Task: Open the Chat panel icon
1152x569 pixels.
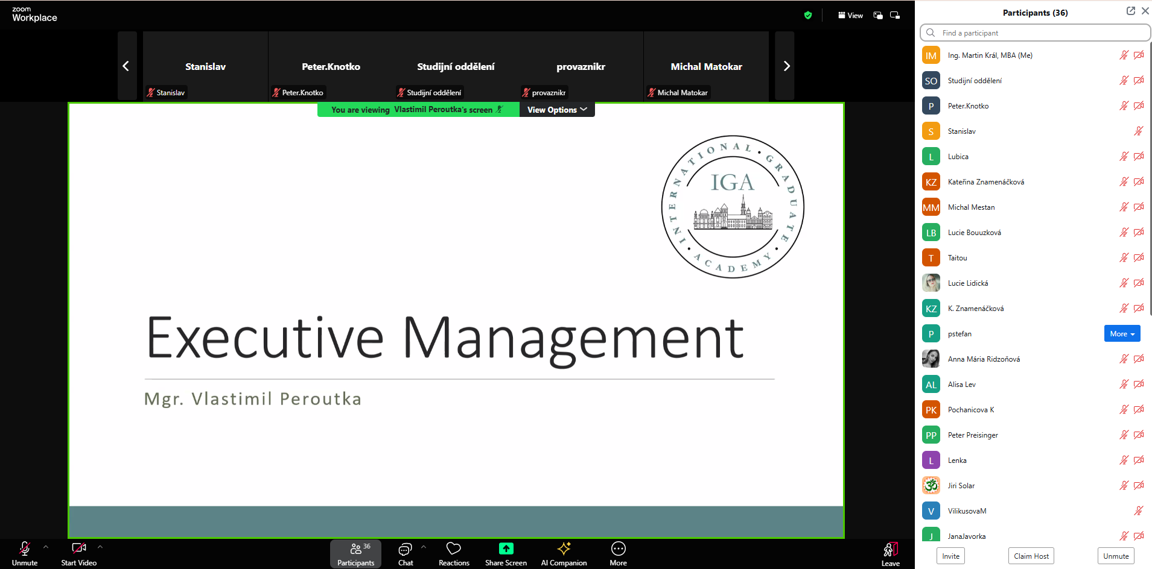Action: click(405, 549)
